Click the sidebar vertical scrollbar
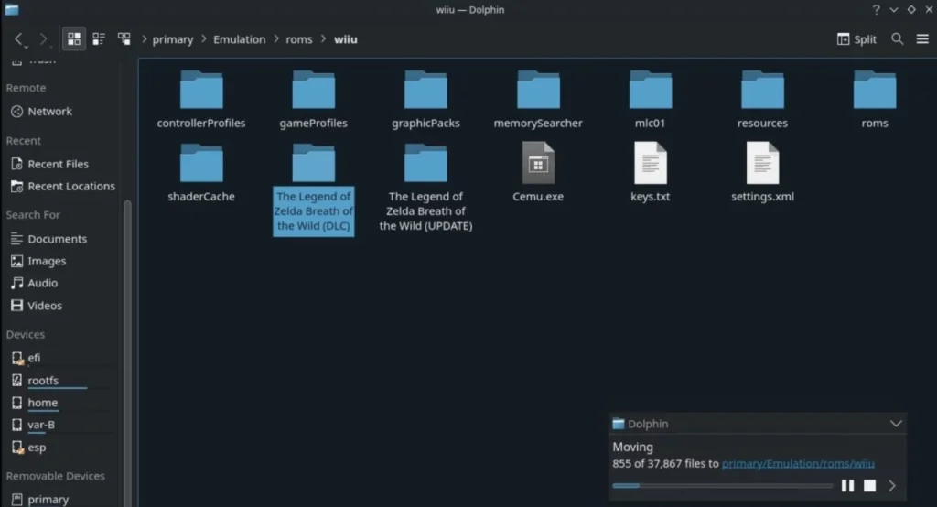Screen dimensions: 937x507 point(127,352)
